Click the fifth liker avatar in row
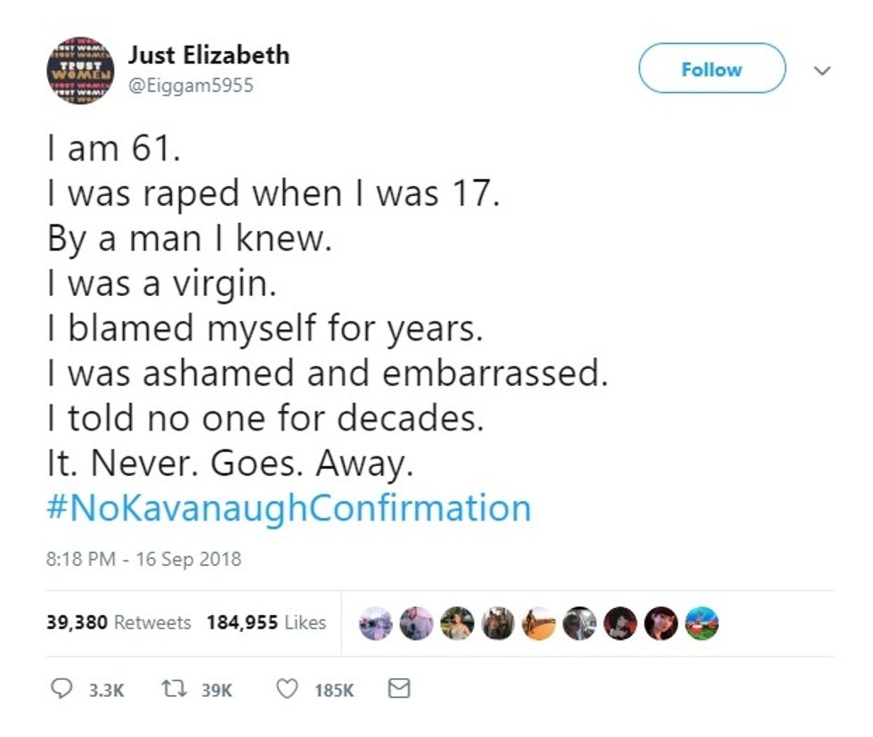This screenshot has width=873, height=737. (x=539, y=624)
